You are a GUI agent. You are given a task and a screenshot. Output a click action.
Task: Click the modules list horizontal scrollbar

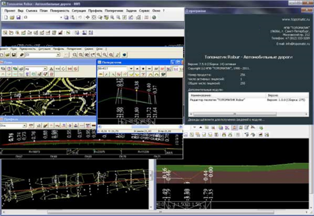click(x=248, y=114)
